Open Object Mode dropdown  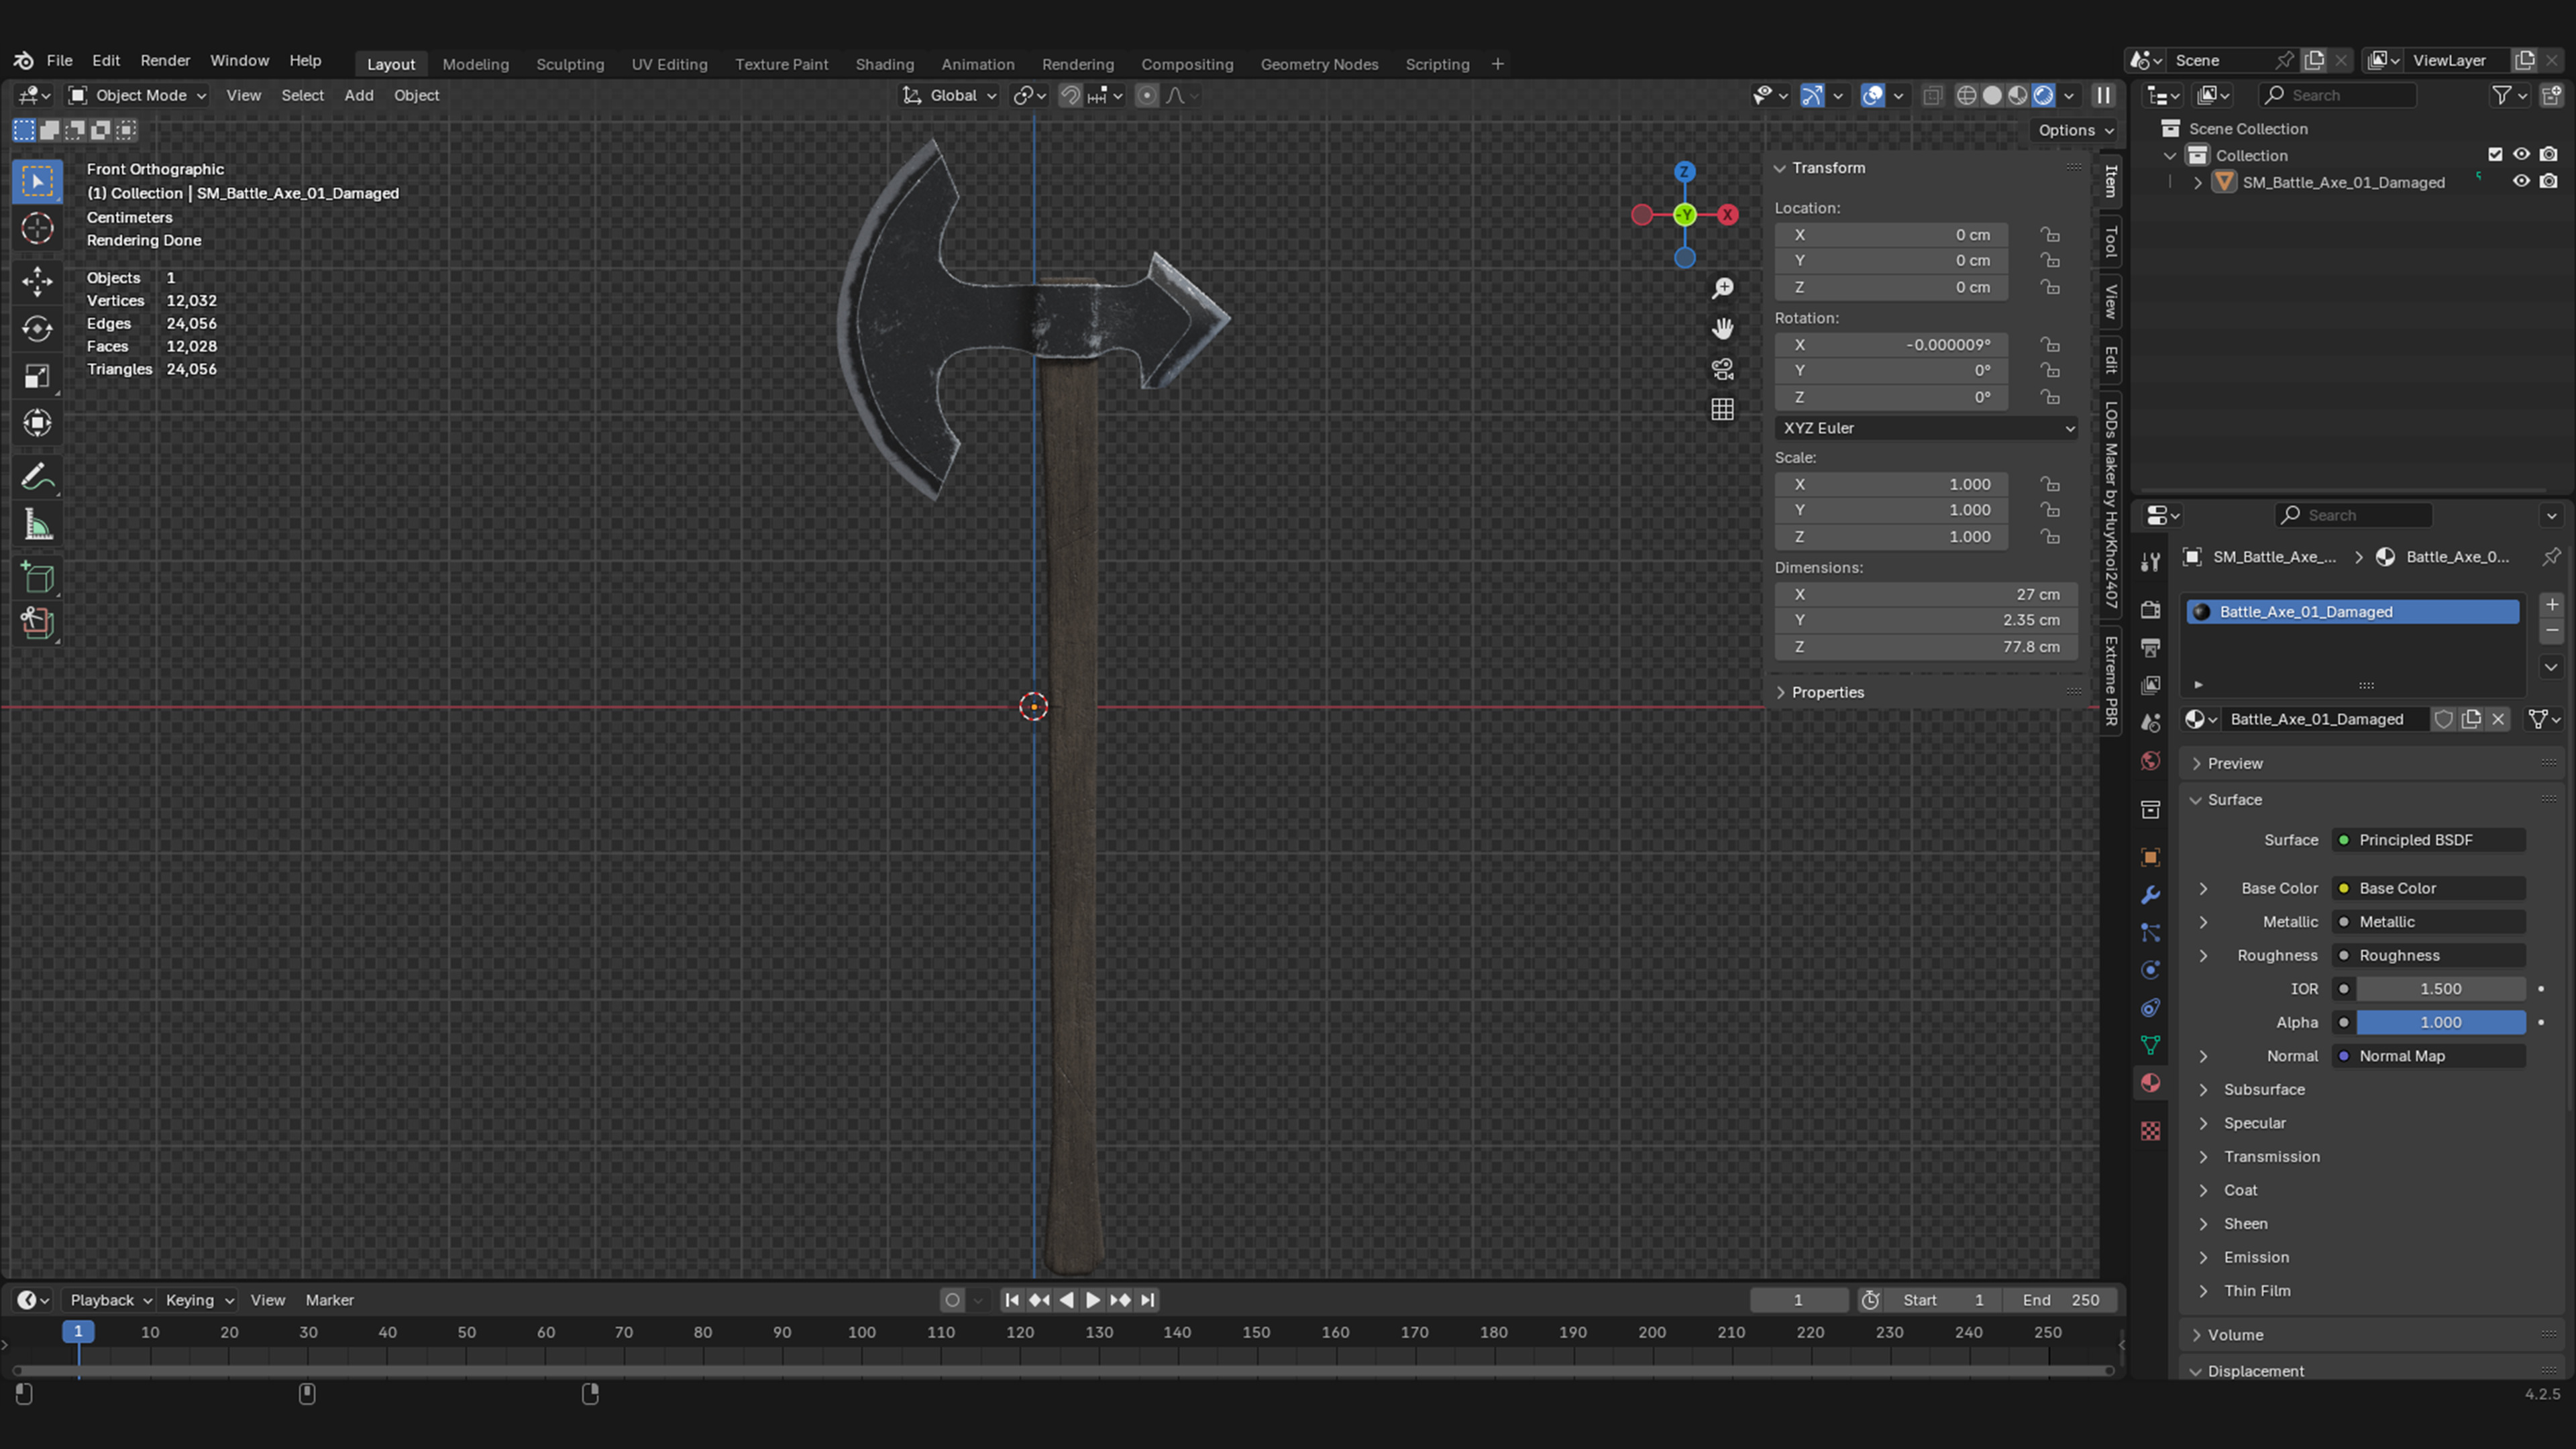(137, 95)
